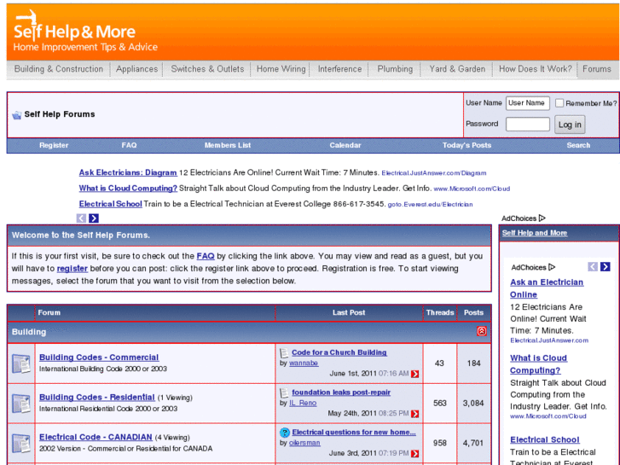Viewport: 620px width, 465px height.
Task: Open the Members List
Action: pos(228,145)
